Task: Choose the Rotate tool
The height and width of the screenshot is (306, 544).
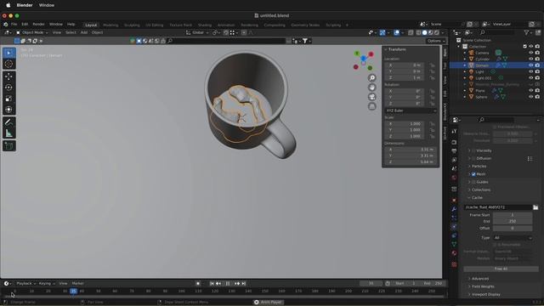Action: tap(9, 88)
